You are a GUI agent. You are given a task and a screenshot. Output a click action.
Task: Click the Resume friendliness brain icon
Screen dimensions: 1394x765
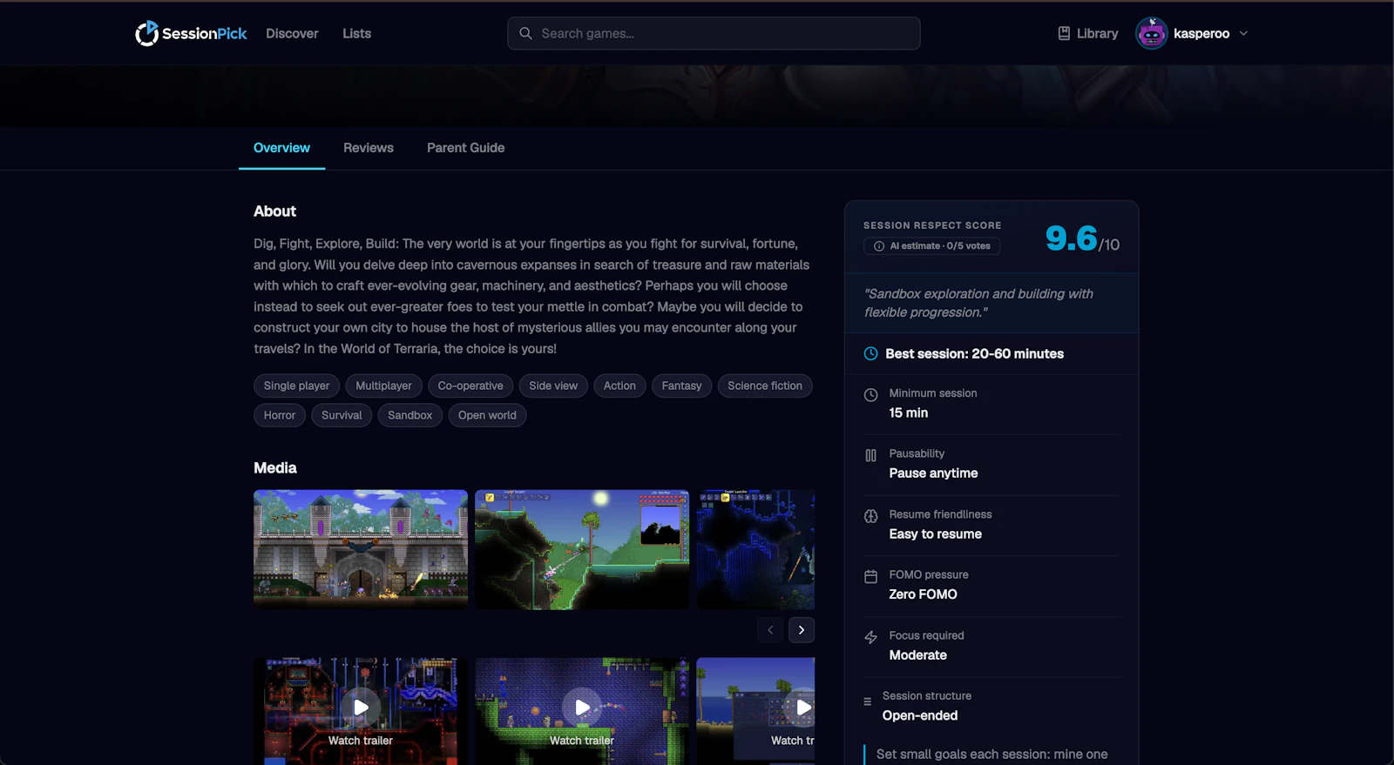(x=870, y=516)
